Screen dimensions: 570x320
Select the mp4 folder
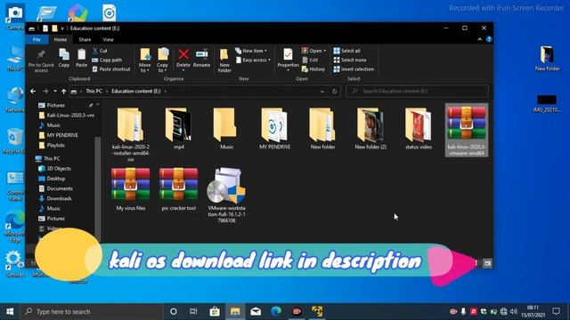(x=178, y=129)
